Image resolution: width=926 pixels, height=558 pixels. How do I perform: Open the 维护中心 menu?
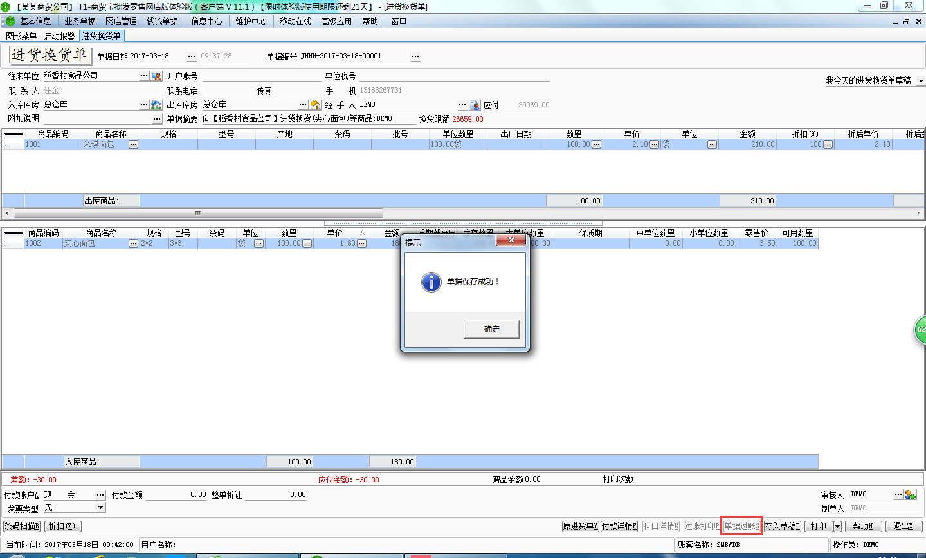tap(251, 21)
